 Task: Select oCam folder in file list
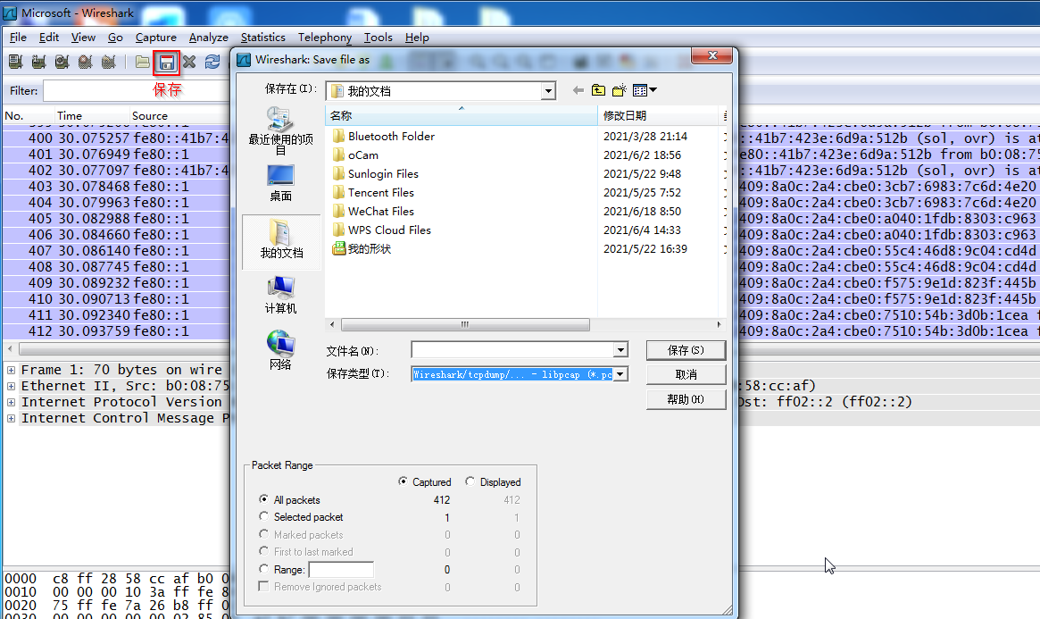coord(355,155)
